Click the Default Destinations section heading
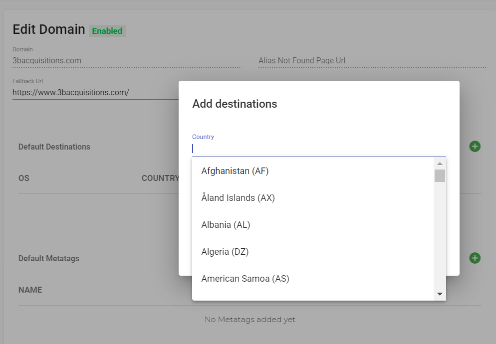The width and height of the screenshot is (496, 344). 54,147
